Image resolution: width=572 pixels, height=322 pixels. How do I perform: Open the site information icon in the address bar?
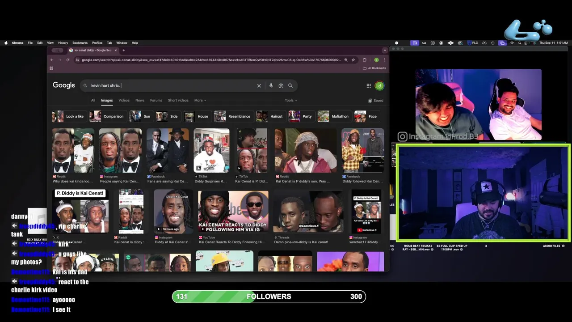coord(78,60)
